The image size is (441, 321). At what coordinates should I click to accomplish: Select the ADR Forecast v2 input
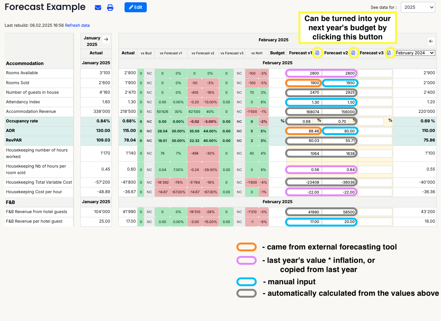(340, 131)
